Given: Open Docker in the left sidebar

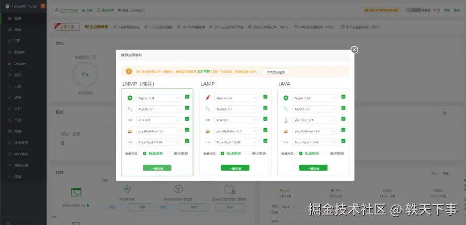Looking at the screenshot, I should (23, 64).
